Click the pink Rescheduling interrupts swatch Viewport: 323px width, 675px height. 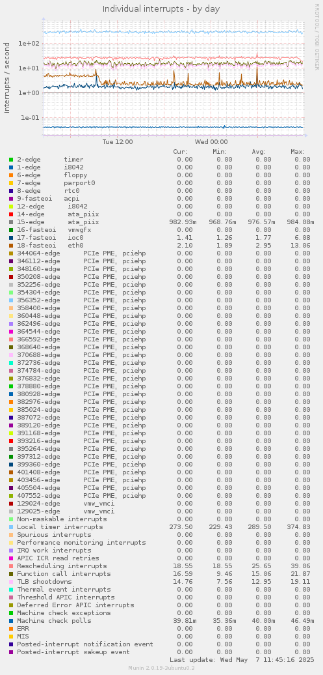click(x=11, y=566)
